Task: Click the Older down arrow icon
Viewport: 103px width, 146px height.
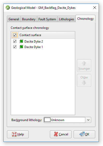Action: 84,83
